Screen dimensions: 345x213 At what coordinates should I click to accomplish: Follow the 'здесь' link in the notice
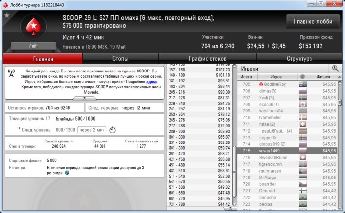[x=152, y=82]
